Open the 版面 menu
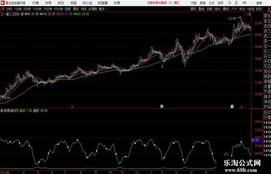 coord(203,3)
